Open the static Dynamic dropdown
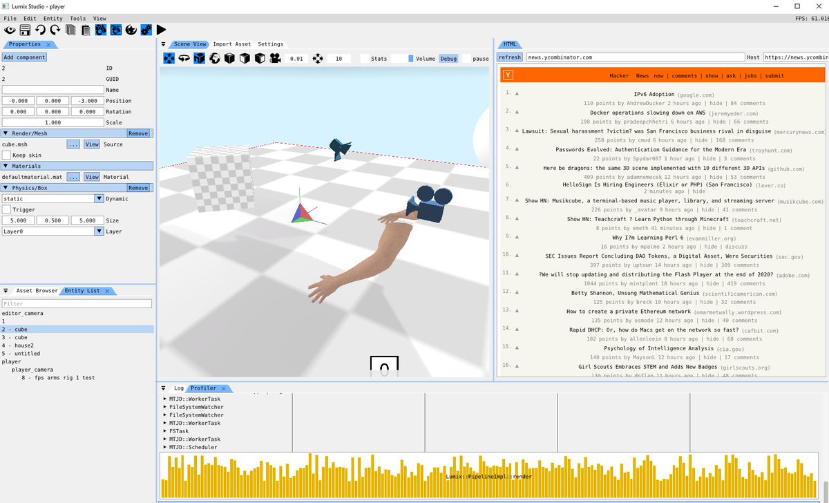Viewport: 829px width, 503px height. [x=53, y=198]
